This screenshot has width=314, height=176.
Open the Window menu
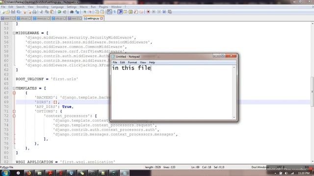(116, 7)
